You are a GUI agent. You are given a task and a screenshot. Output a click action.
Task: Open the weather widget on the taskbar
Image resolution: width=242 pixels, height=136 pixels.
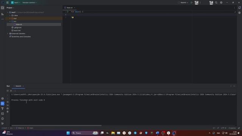coord(8,133)
